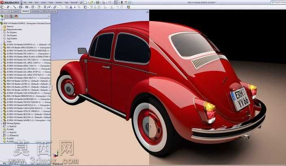Image resolution: width=286 pixels, height=166 pixels.
Task: Click the Rebuild traffic light icon
Action: coord(122,2)
